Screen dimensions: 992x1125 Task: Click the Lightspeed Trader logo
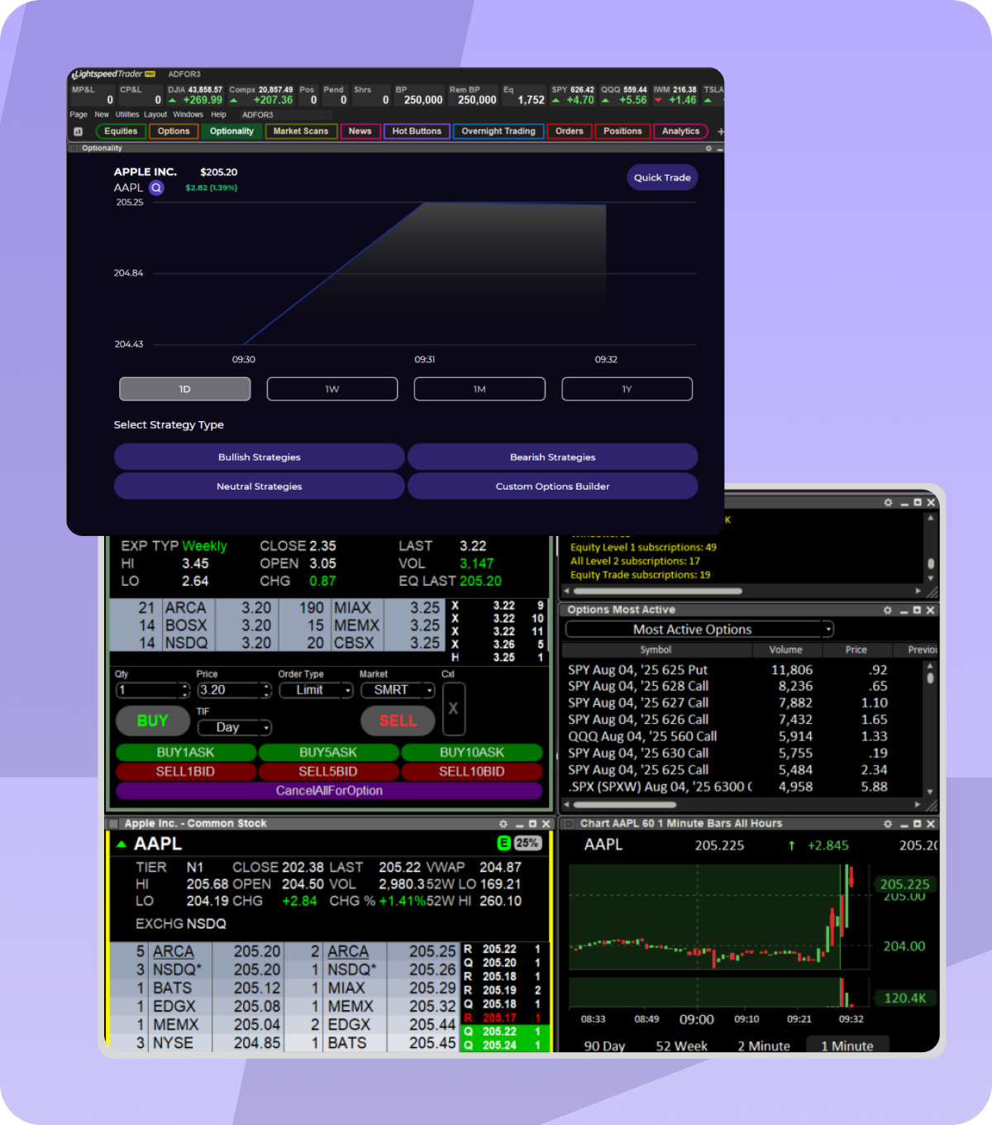(x=113, y=74)
